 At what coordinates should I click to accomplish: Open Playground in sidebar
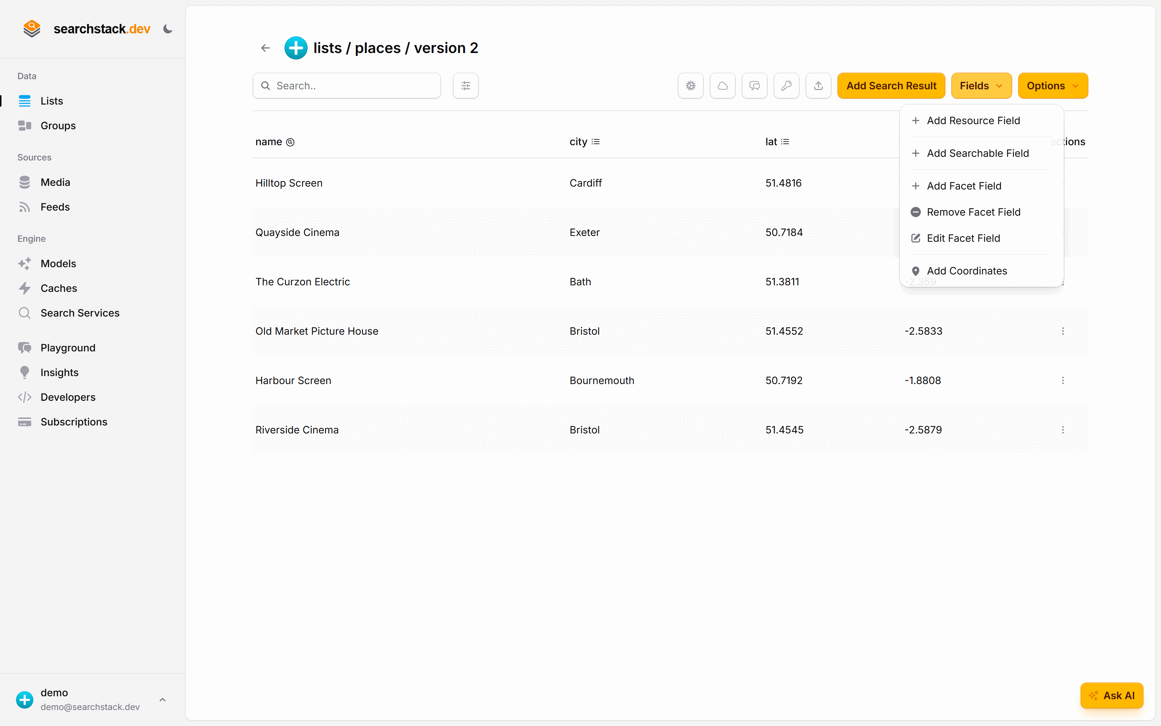[x=93, y=348]
